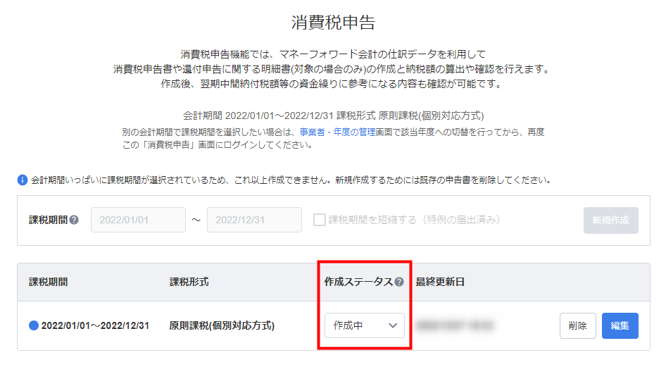Click the 削除 button

pyautogui.click(x=578, y=326)
